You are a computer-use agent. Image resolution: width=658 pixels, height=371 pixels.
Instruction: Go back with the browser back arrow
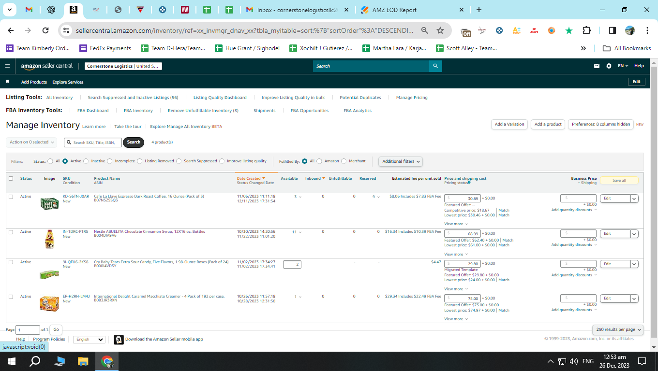pyautogui.click(x=11, y=30)
